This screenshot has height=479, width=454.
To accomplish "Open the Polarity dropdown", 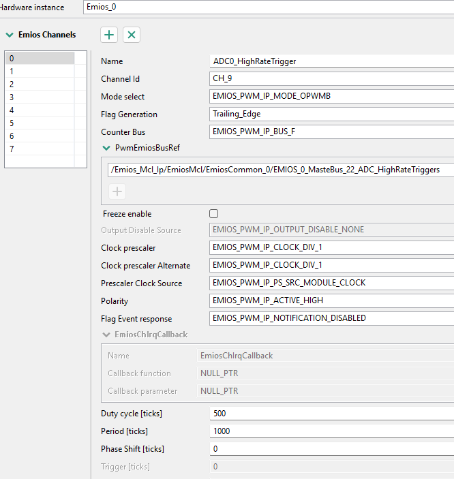I will click(332, 300).
